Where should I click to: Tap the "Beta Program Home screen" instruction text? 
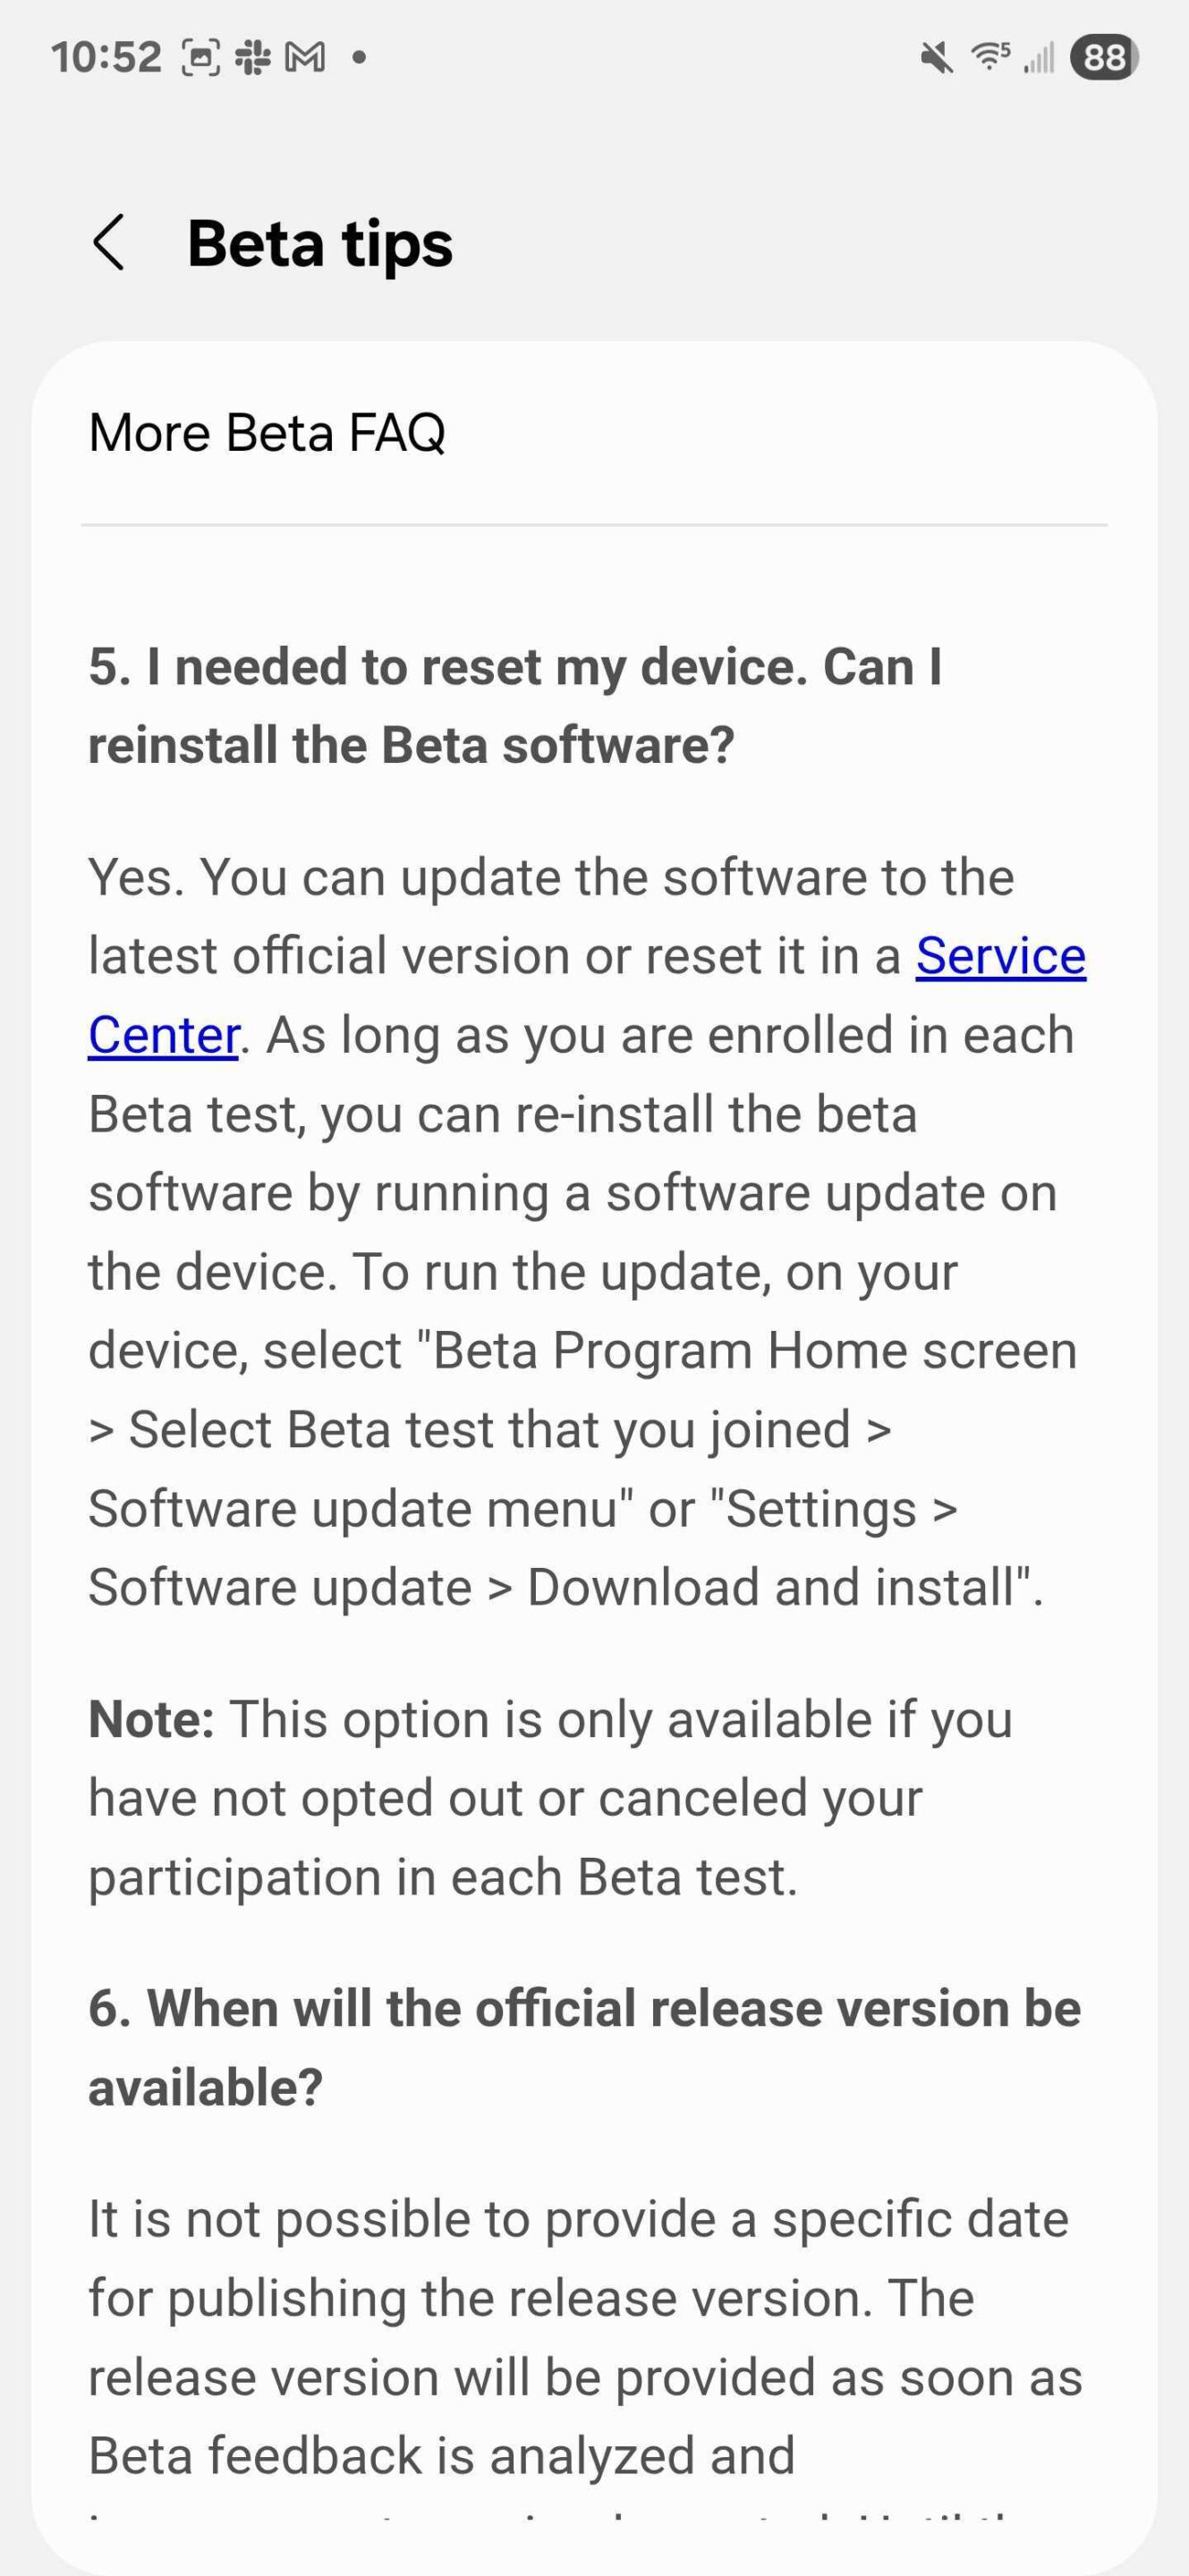(755, 1351)
